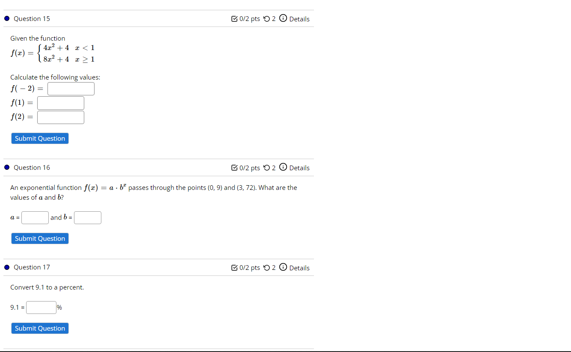This screenshot has width=571, height=352.
Task: Submit Question 15 answer
Action: 40,139
